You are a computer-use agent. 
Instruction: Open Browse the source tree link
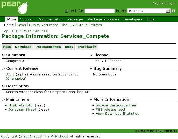(x=116, y=105)
